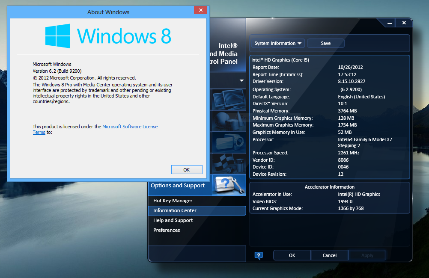Select Information Center menu item
429x278 pixels.
click(175, 210)
